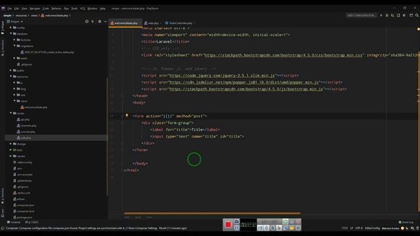Click the recorder pause button
This screenshot has height=236, width=420.
click(236, 228)
